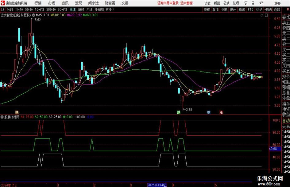Image resolution: width=290 pixels, height=187 pixels.
Task: Open the 多周期 multi-period view
Action: (x=99, y=10)
